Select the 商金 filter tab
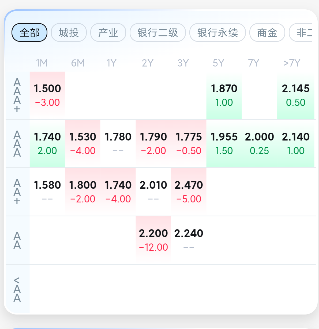The width and height of the screenshot is (319, 329). pyautogui.click(x=267, y=33)
